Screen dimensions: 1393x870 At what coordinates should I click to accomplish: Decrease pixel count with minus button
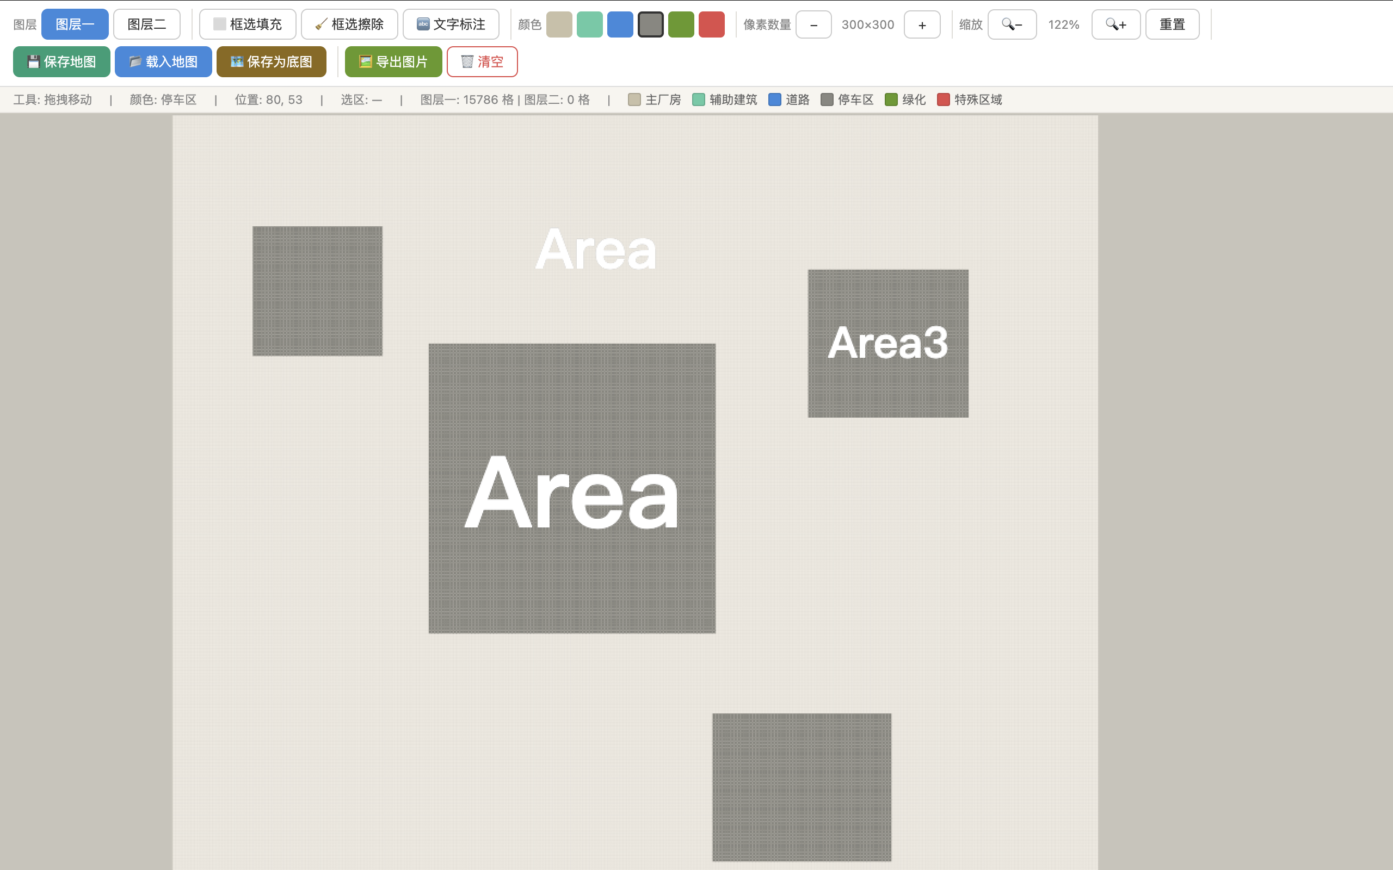813,25
